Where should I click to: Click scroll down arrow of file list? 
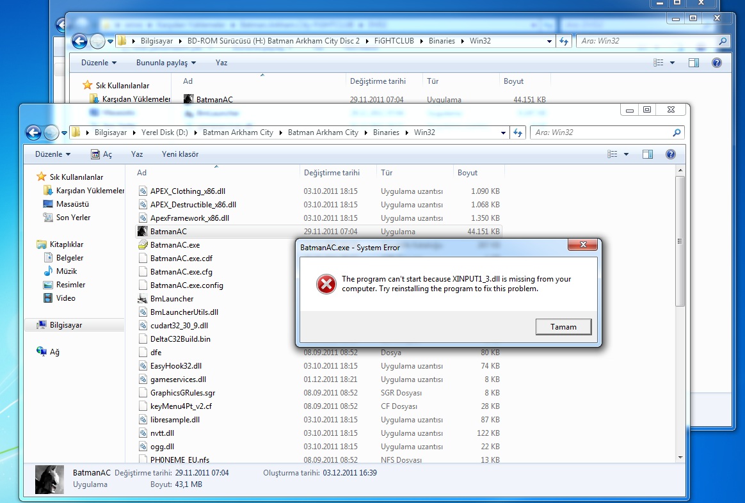[680, 458]
